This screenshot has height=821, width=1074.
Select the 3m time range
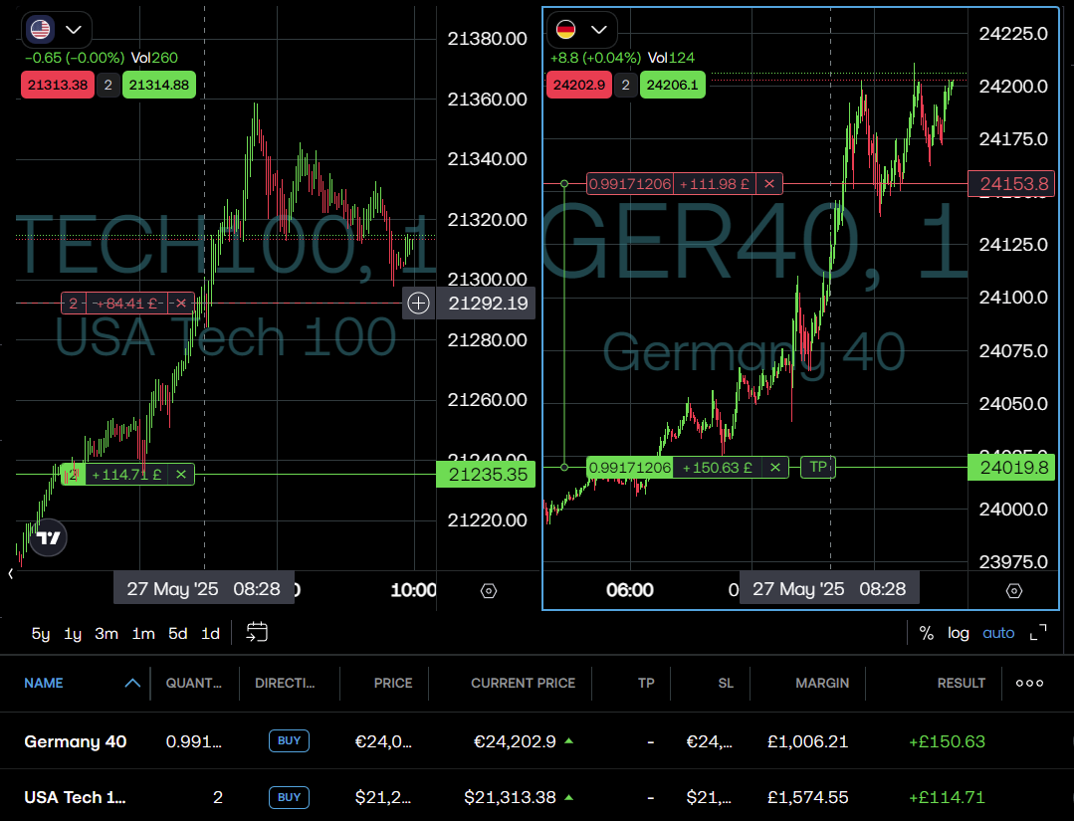coord(107,633)
